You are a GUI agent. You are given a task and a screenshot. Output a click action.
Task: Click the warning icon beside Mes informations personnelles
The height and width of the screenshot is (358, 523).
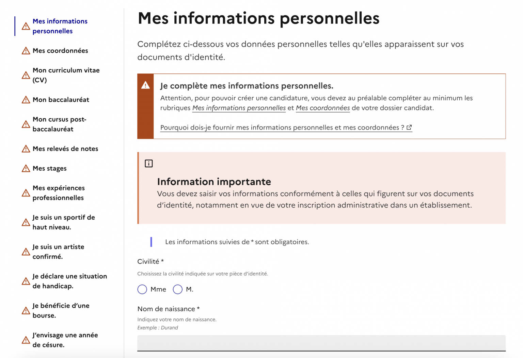coord(26,25)
